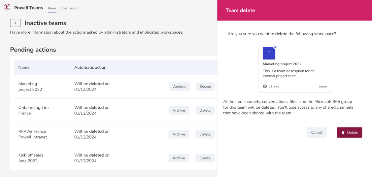Delete the Kick-off sales June 2022 team

pos(205,158)
